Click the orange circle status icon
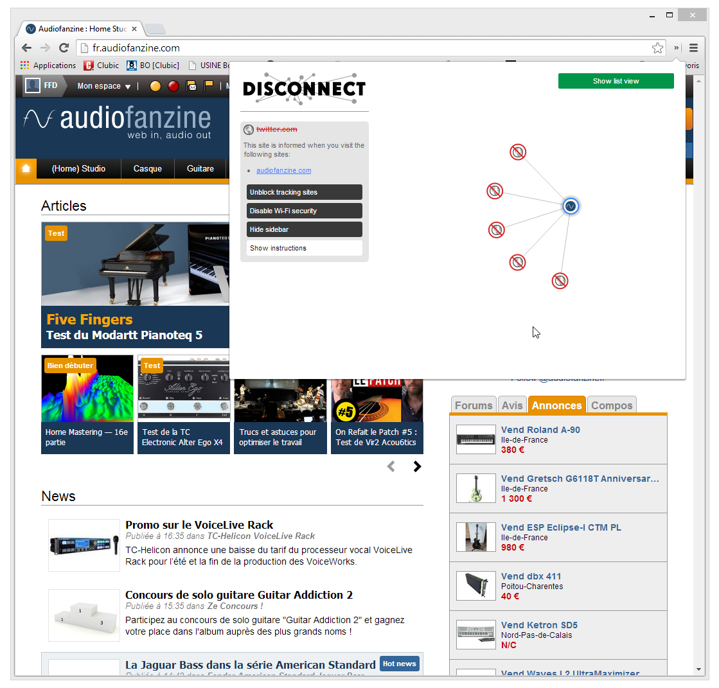Viewport: 719px width, 688px height. point(155,85)
